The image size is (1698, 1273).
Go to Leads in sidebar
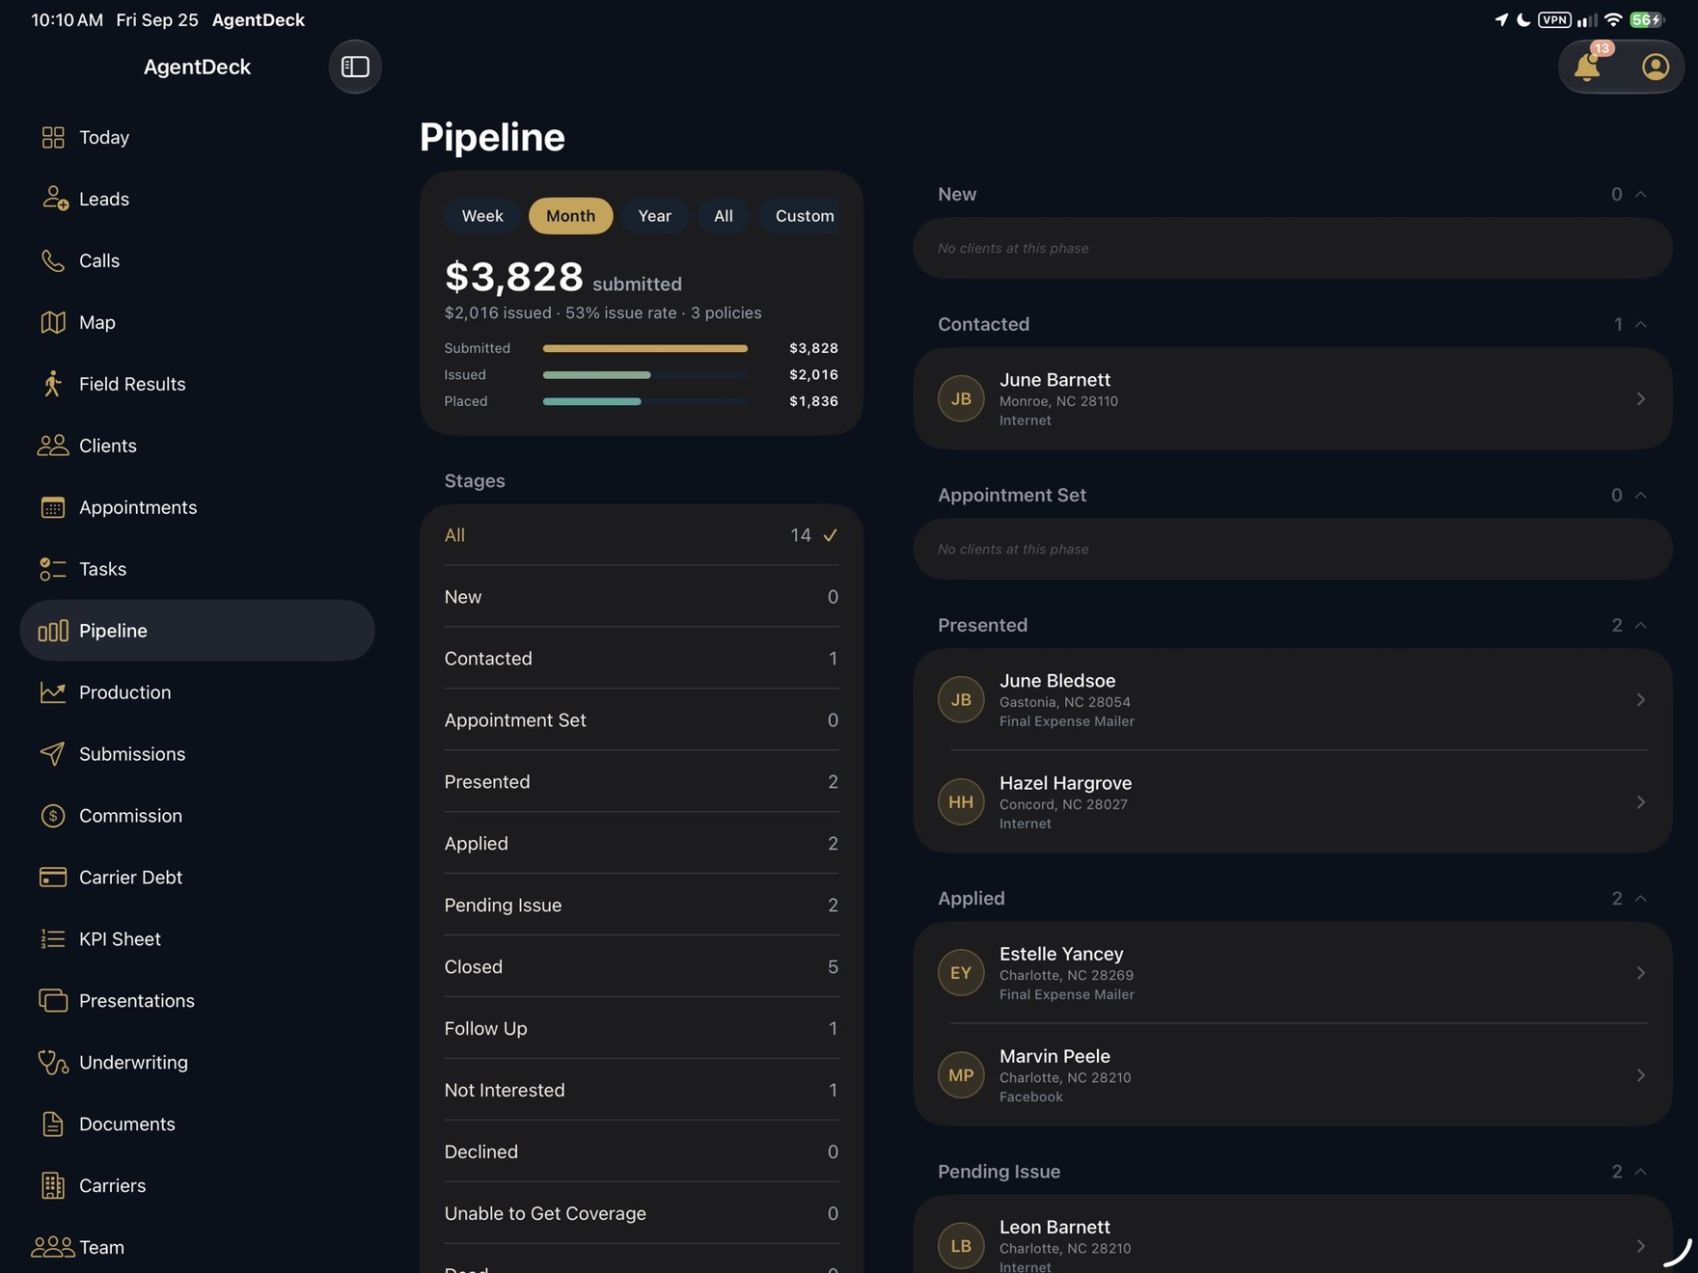pos(197,199)
